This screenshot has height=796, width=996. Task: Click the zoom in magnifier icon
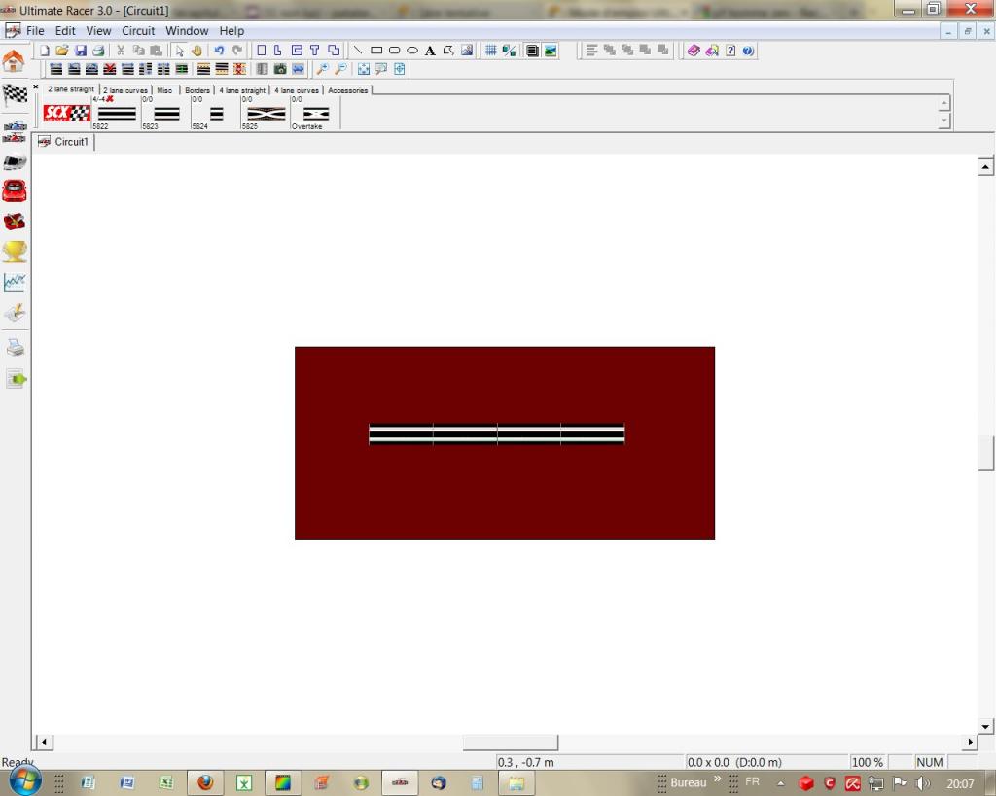323,69
